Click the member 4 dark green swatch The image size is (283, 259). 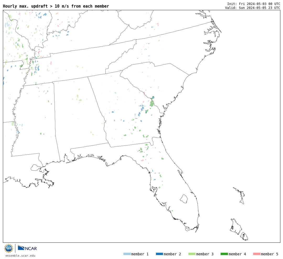point(224,254)
